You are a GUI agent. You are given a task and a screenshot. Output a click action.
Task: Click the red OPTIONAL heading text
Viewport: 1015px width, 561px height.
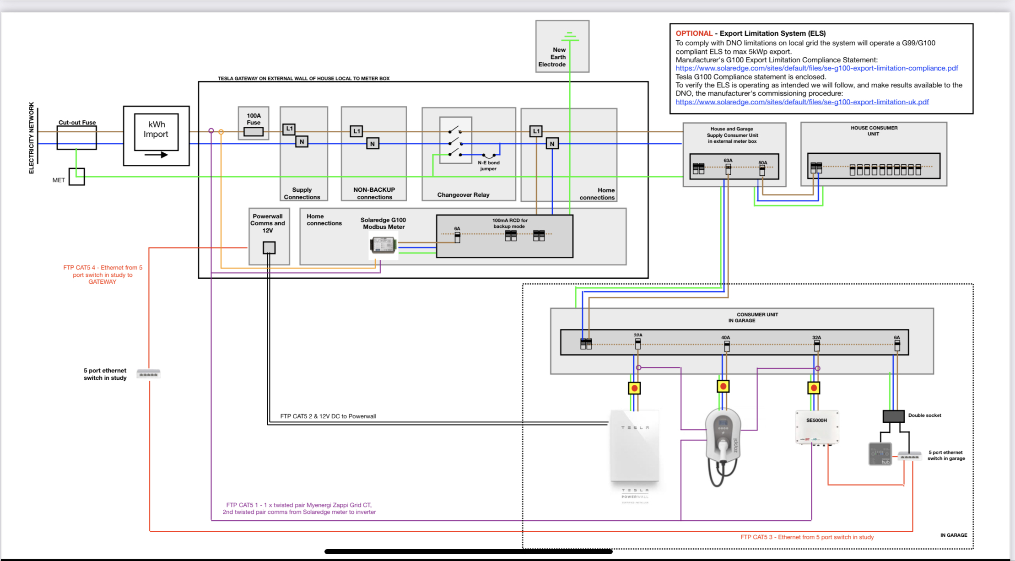(x=694, y=33)
